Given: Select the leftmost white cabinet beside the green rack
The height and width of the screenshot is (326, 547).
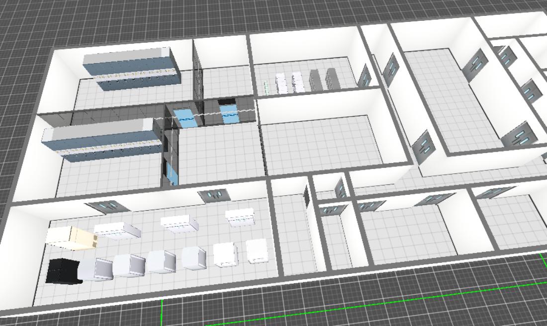Looking at the screenshot, I should [281, 83].
